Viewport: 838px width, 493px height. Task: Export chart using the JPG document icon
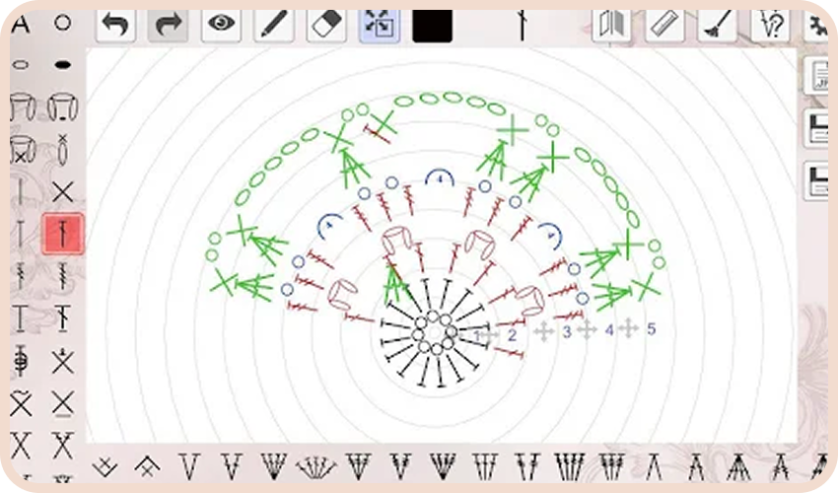[816, 76]
